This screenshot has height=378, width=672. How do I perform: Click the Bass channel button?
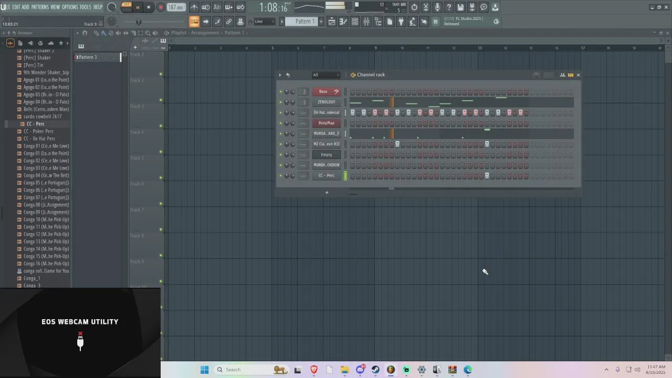pos(327,91)
